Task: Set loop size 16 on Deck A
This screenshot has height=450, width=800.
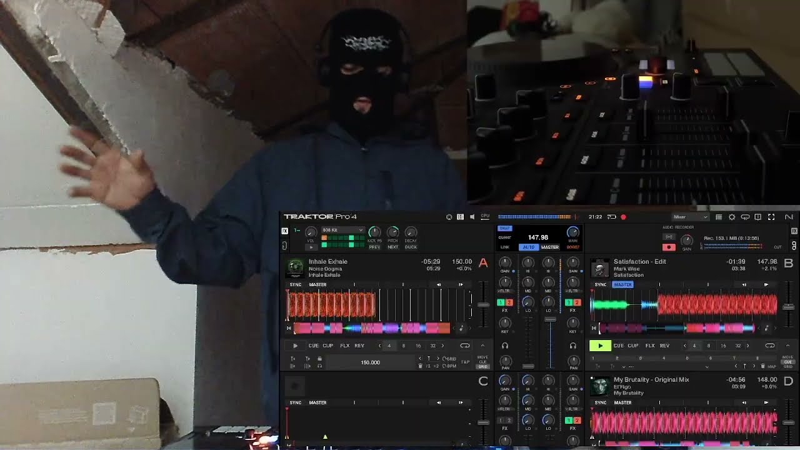Action: click(418, 346)
